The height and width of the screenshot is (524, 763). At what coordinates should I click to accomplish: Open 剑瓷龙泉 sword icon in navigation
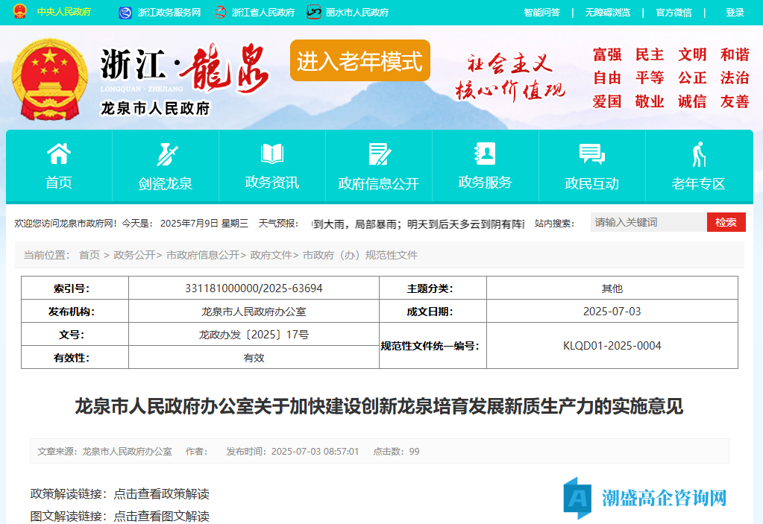pos(166,154)
